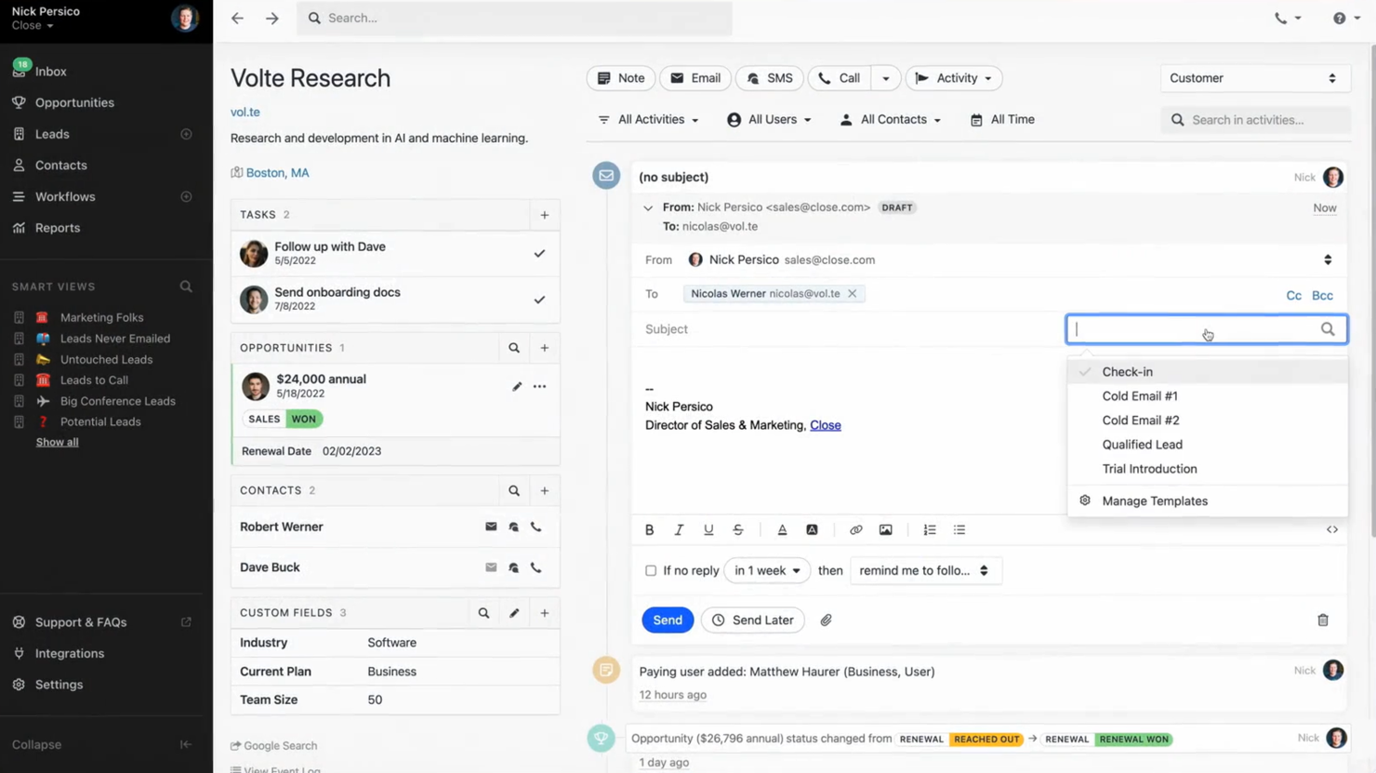Attach a file with the paperclip icon
The width and height of the screenshot is (1376, 773).
coord(826,620)
